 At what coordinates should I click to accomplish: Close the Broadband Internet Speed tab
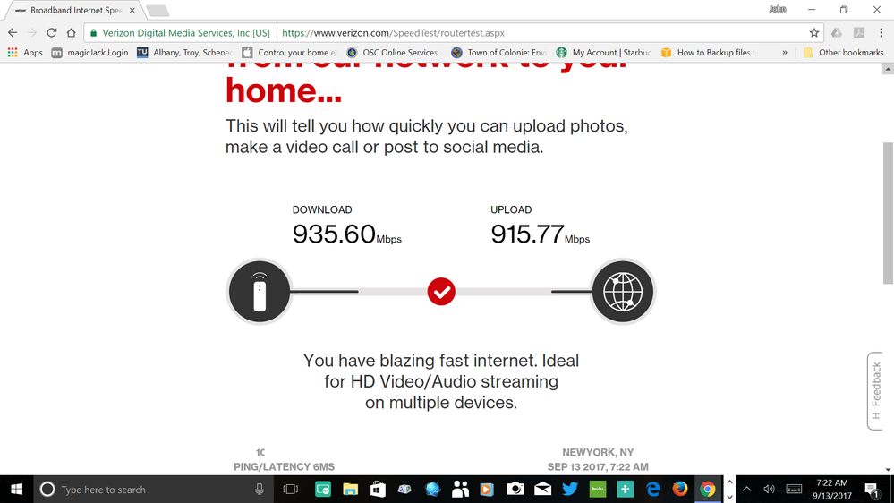click(x=132, y=10)
